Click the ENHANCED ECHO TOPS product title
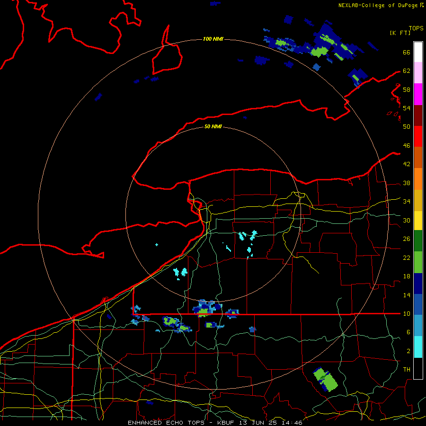This screenshot has height=426, width=426. point(166,423)
